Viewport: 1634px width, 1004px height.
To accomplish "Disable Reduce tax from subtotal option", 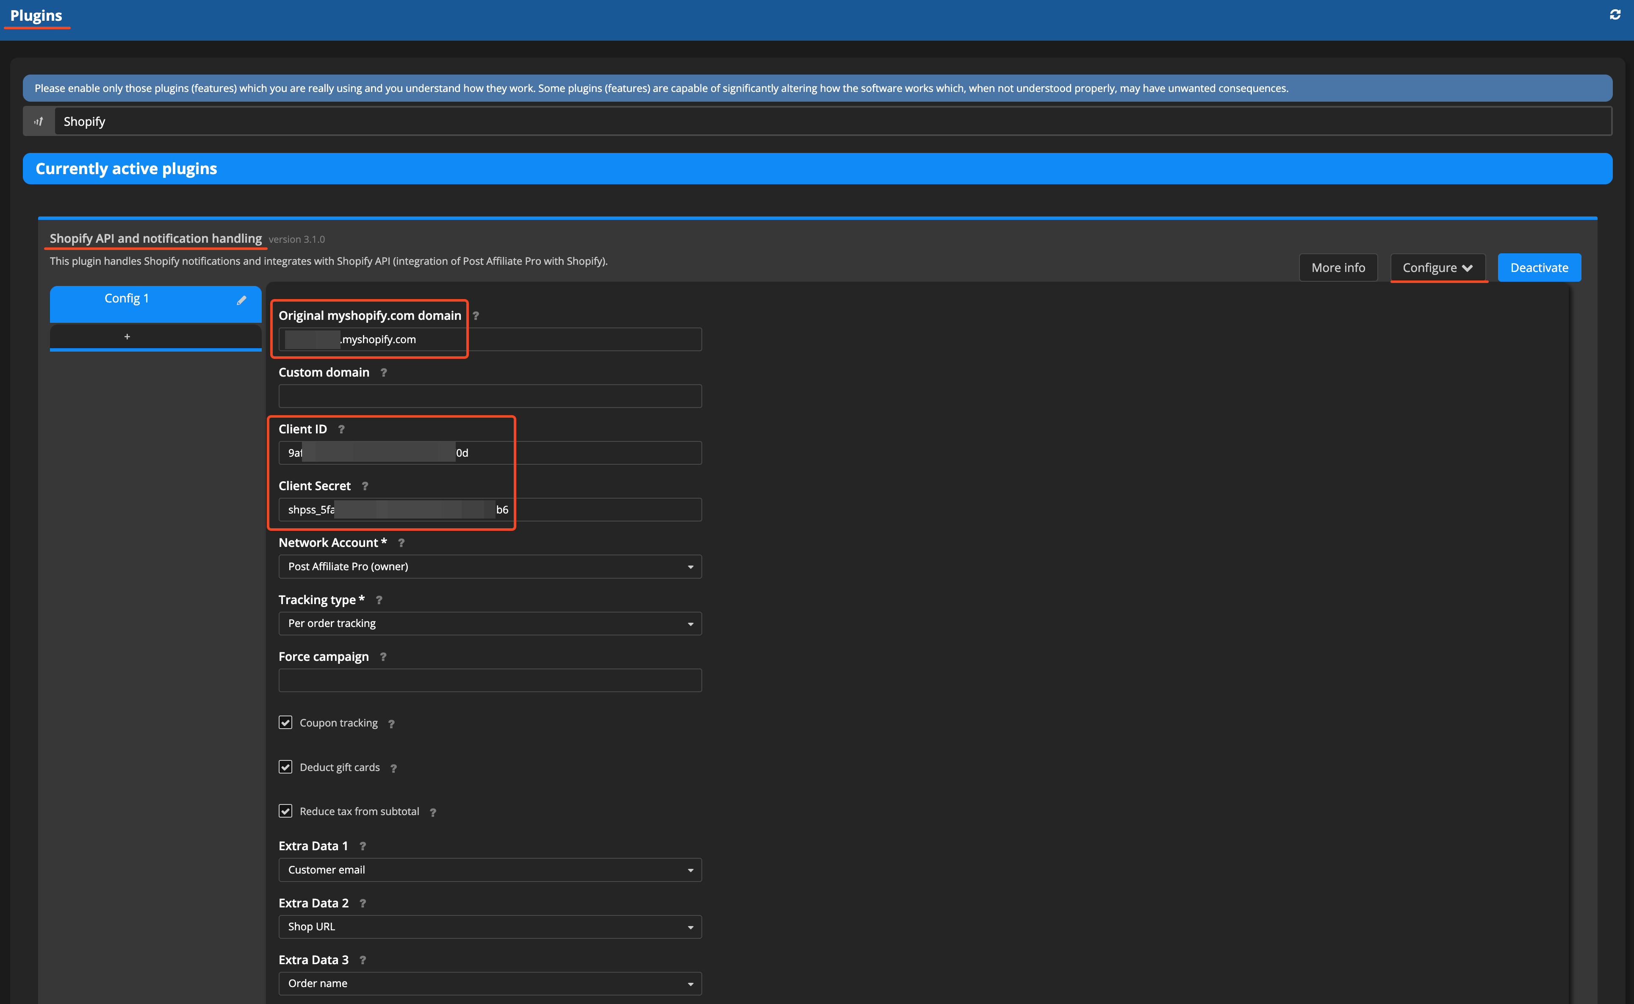I will coord(285,811).
